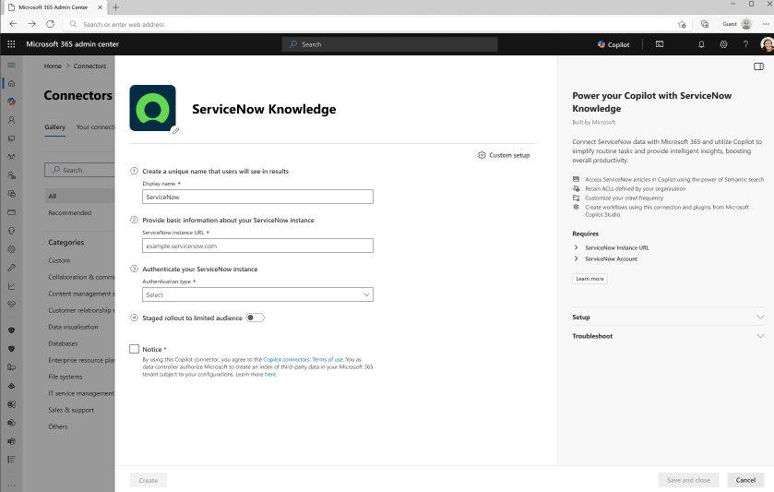Collapse the hamburger navigation menu
Image resolution: width=774 pixels, height=492 pixels.
[11, 66]
